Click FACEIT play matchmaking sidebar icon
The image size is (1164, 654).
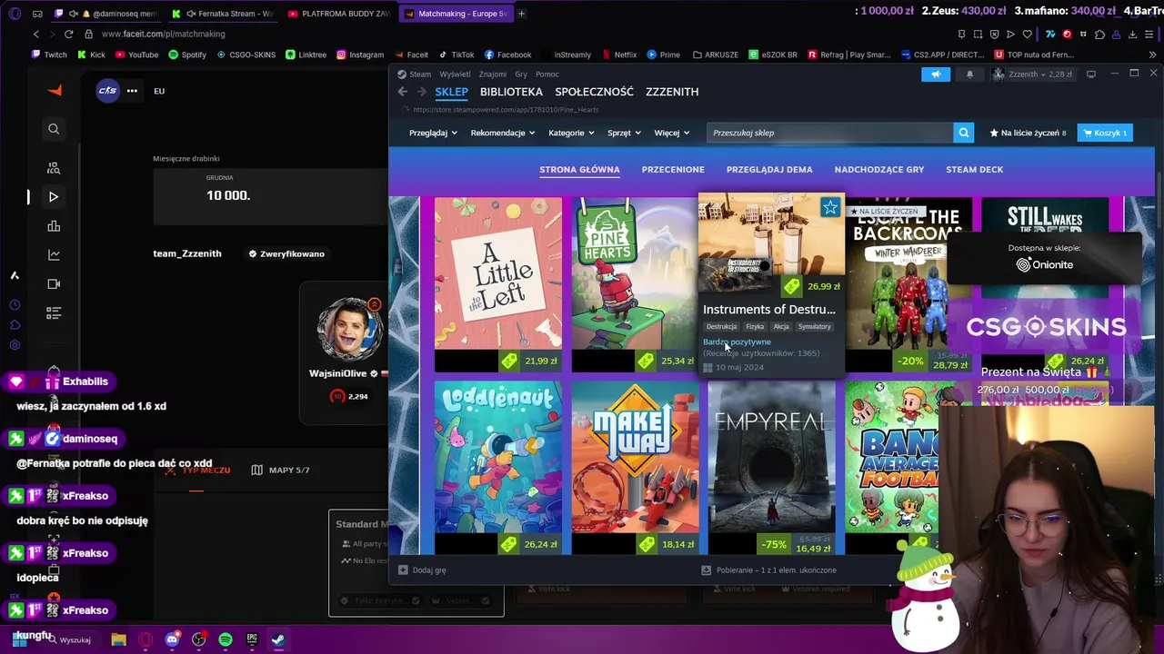point(54,196)
